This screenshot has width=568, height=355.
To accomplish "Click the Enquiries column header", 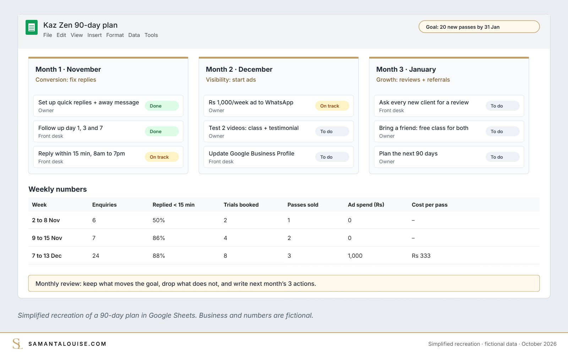I will click(x=104, y=205).
